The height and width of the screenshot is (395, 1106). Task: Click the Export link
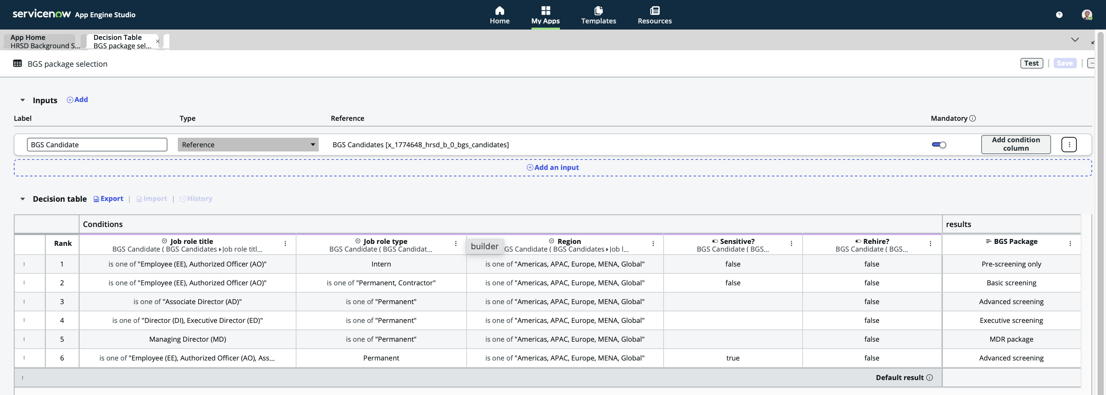[108, 199]
